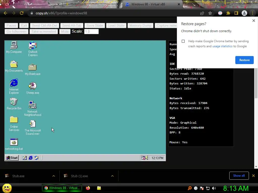Click Send Alt-Tab button

coord(72,25)
